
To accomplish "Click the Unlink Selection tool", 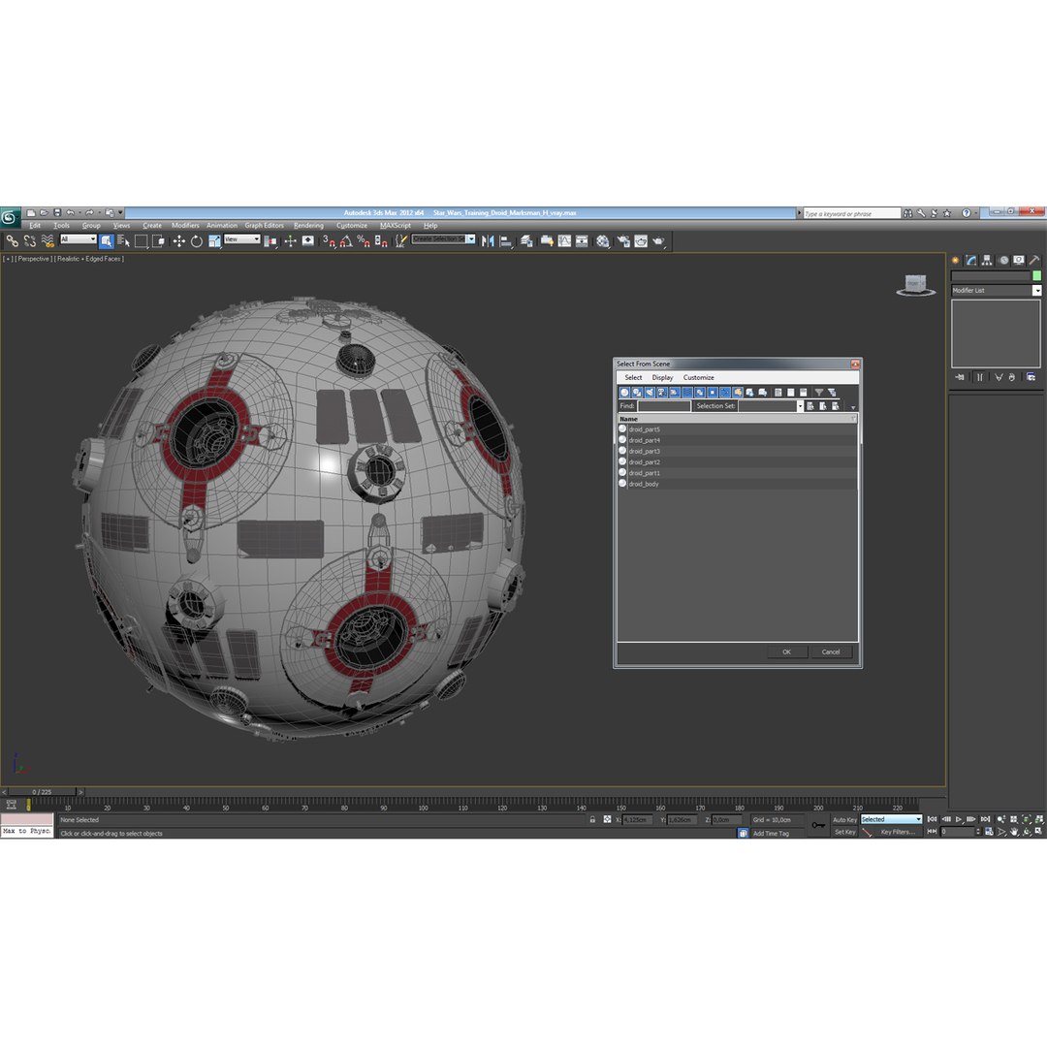I will [x=30, y=241].
